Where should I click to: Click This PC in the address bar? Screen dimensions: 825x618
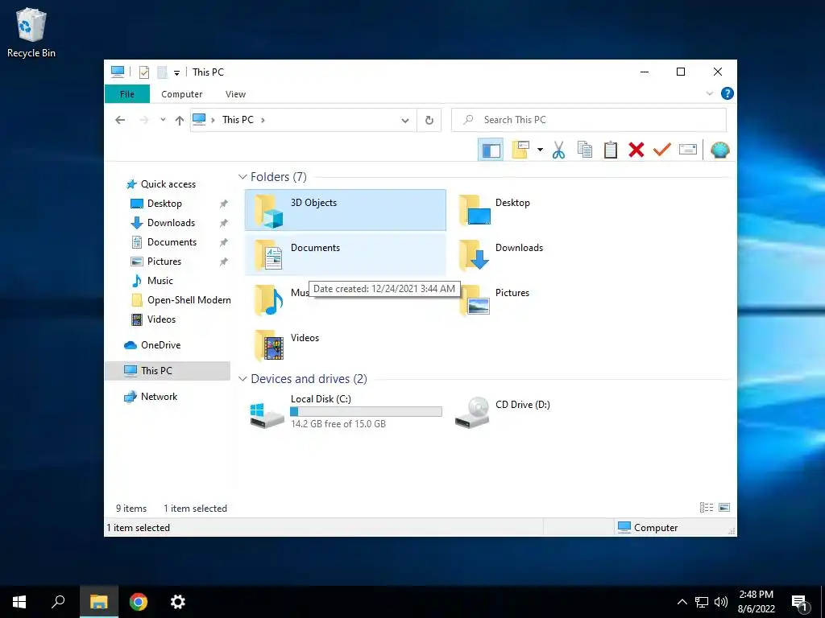[238, 120]
